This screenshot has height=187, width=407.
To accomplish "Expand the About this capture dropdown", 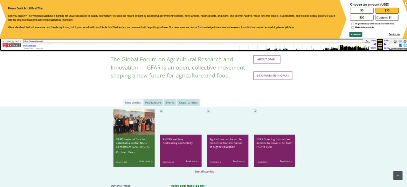I will pos(398,49).
